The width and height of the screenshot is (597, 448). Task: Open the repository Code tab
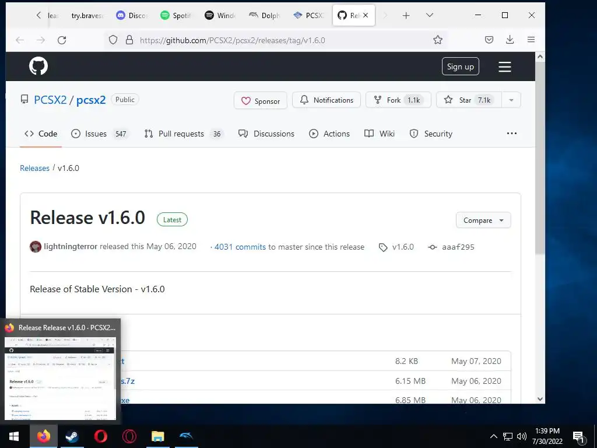(41, 134)
